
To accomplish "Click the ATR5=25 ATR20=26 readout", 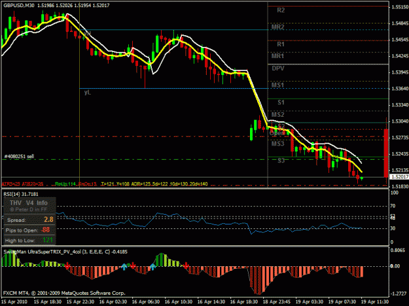I will coord(23,184).
